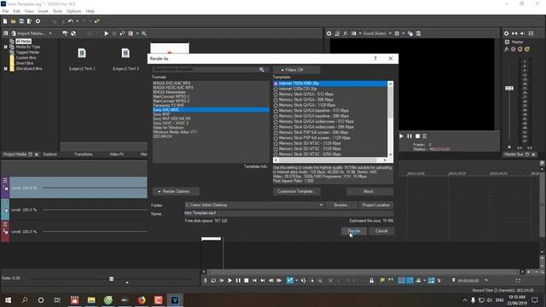
Task: Open the Insert menu
Action: pos(43,11)
